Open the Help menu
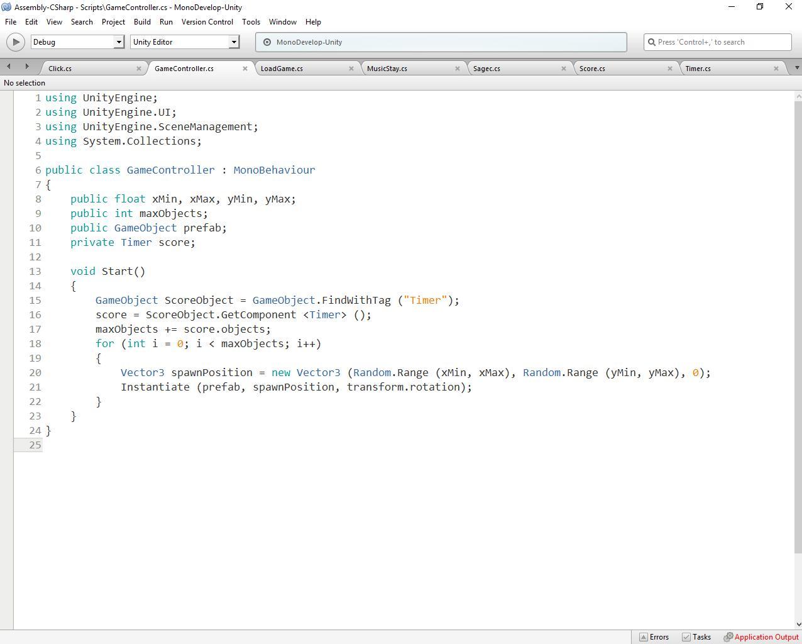 [x=313, y=21]
